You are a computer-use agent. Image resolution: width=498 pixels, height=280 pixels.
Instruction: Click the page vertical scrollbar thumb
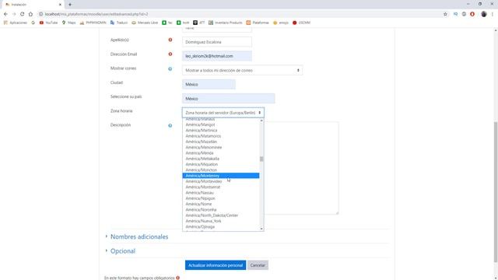point(496,192)
